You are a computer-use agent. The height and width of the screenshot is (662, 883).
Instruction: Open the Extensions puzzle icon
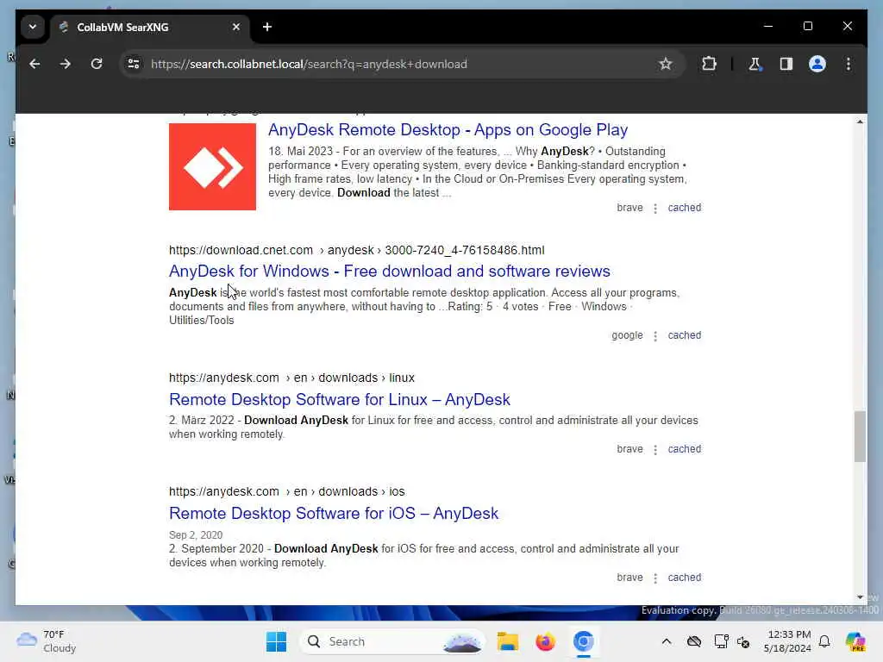709,64
